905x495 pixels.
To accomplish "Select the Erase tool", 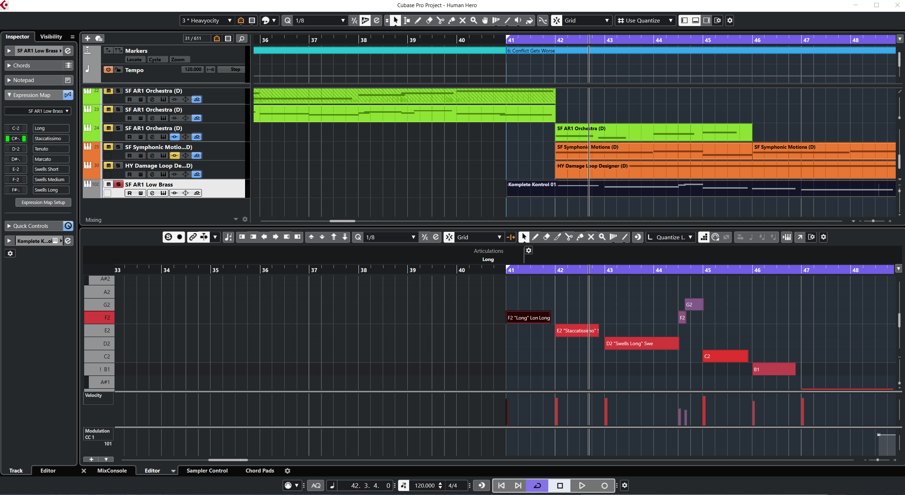I will click(x=429, y=20).
